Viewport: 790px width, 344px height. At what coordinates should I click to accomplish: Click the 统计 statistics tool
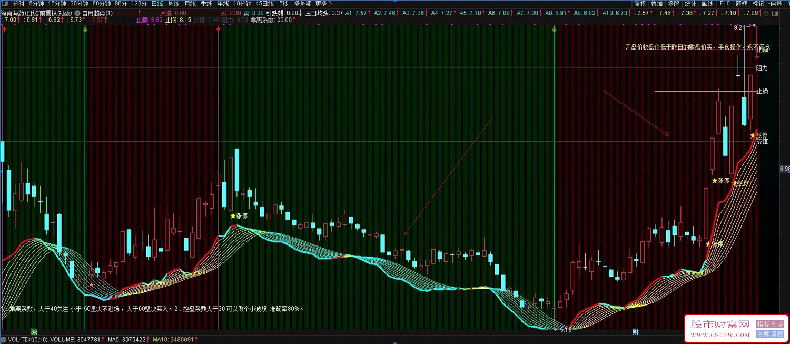(x=689, y=3)
